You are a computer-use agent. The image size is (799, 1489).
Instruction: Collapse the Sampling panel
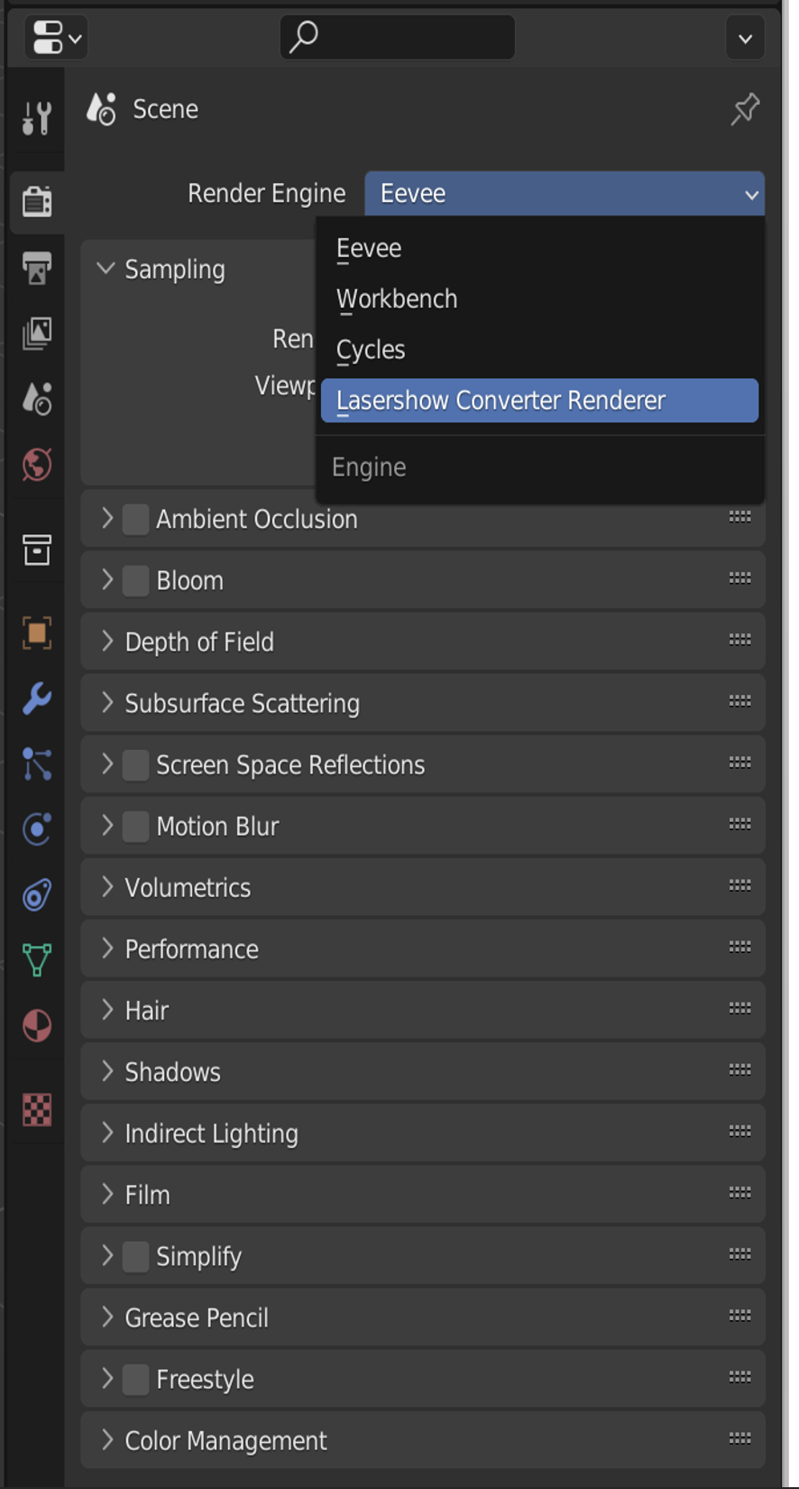pyautogui.click(x=106, y=269)
